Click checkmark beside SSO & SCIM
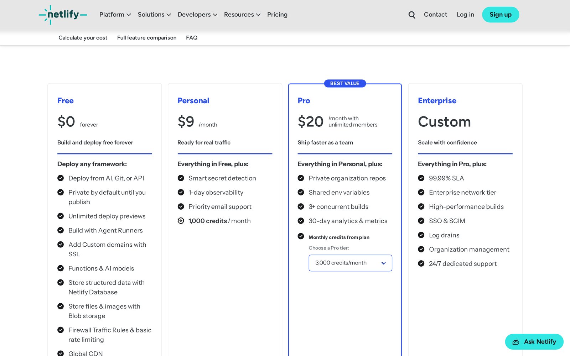Screen dimensions: 570x356 coord(421,221)
